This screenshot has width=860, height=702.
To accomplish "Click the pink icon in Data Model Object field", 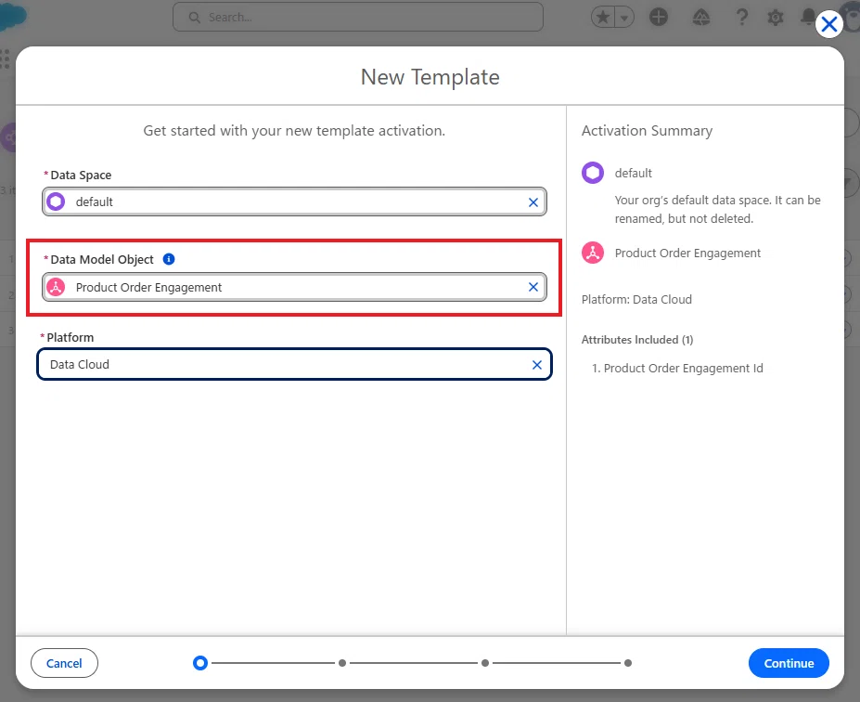I will (x=56, y=287).
